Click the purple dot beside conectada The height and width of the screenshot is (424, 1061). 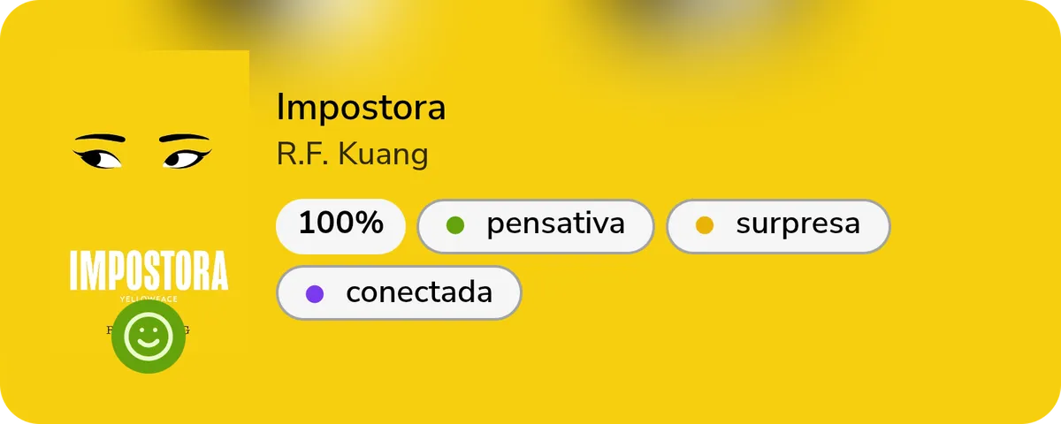[315, 293]
